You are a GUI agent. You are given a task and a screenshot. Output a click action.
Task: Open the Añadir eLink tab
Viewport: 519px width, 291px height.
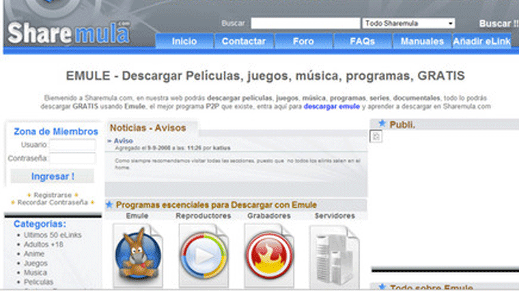pos(481,42)
